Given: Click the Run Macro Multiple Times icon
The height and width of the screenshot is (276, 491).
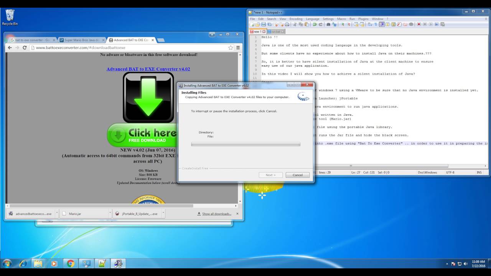Looking at the screenshot, I should (x=437, y=24).
